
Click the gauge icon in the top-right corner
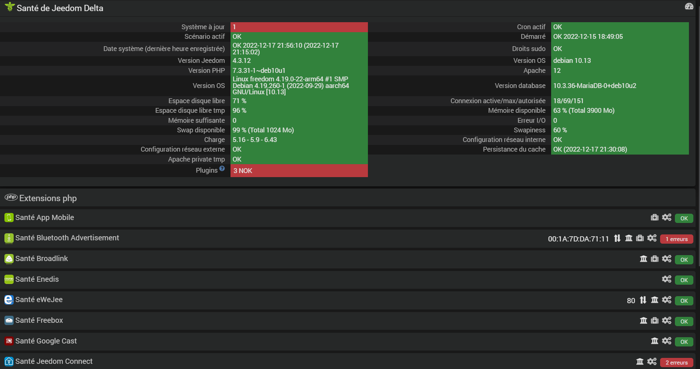(689, 6)
